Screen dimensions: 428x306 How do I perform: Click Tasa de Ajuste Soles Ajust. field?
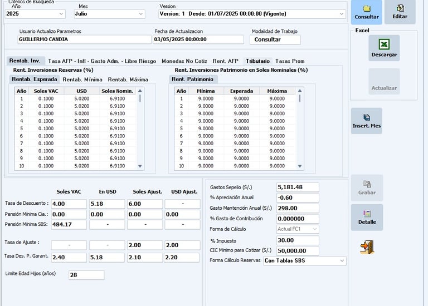click(145, 245)
